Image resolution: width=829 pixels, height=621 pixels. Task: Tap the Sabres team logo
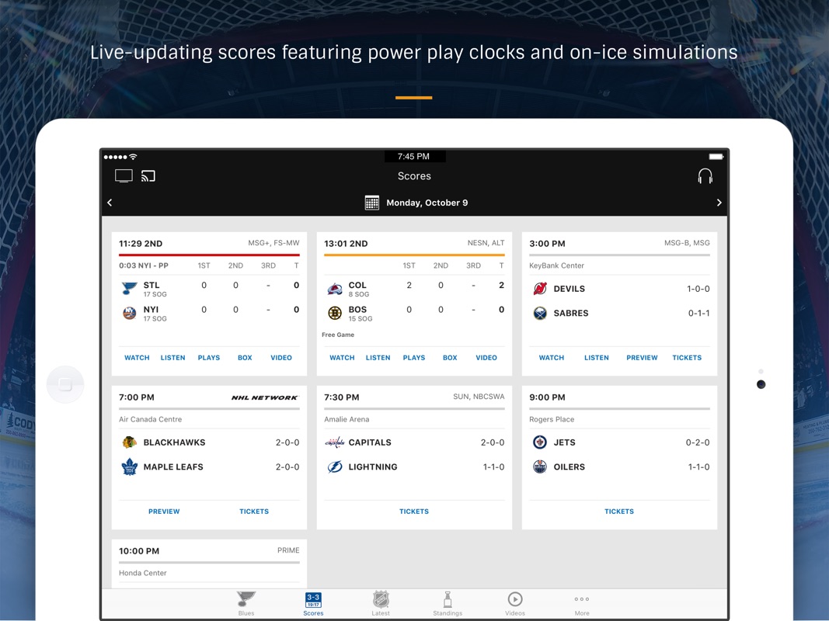tap(540, 313)
